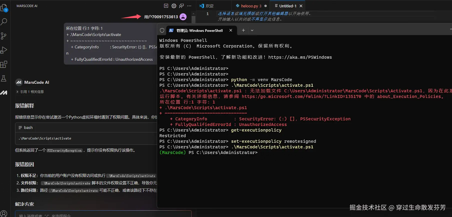Click the (MarsCode) prompt line in terminal
452x217 pixels.
(208, 152)
